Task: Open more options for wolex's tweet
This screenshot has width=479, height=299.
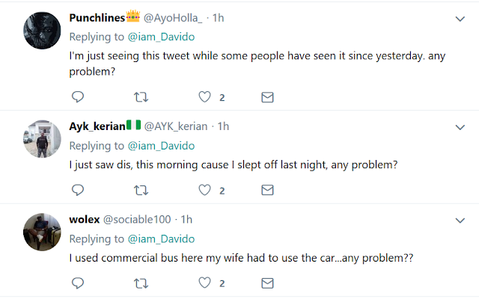Action: coord(461,220)
